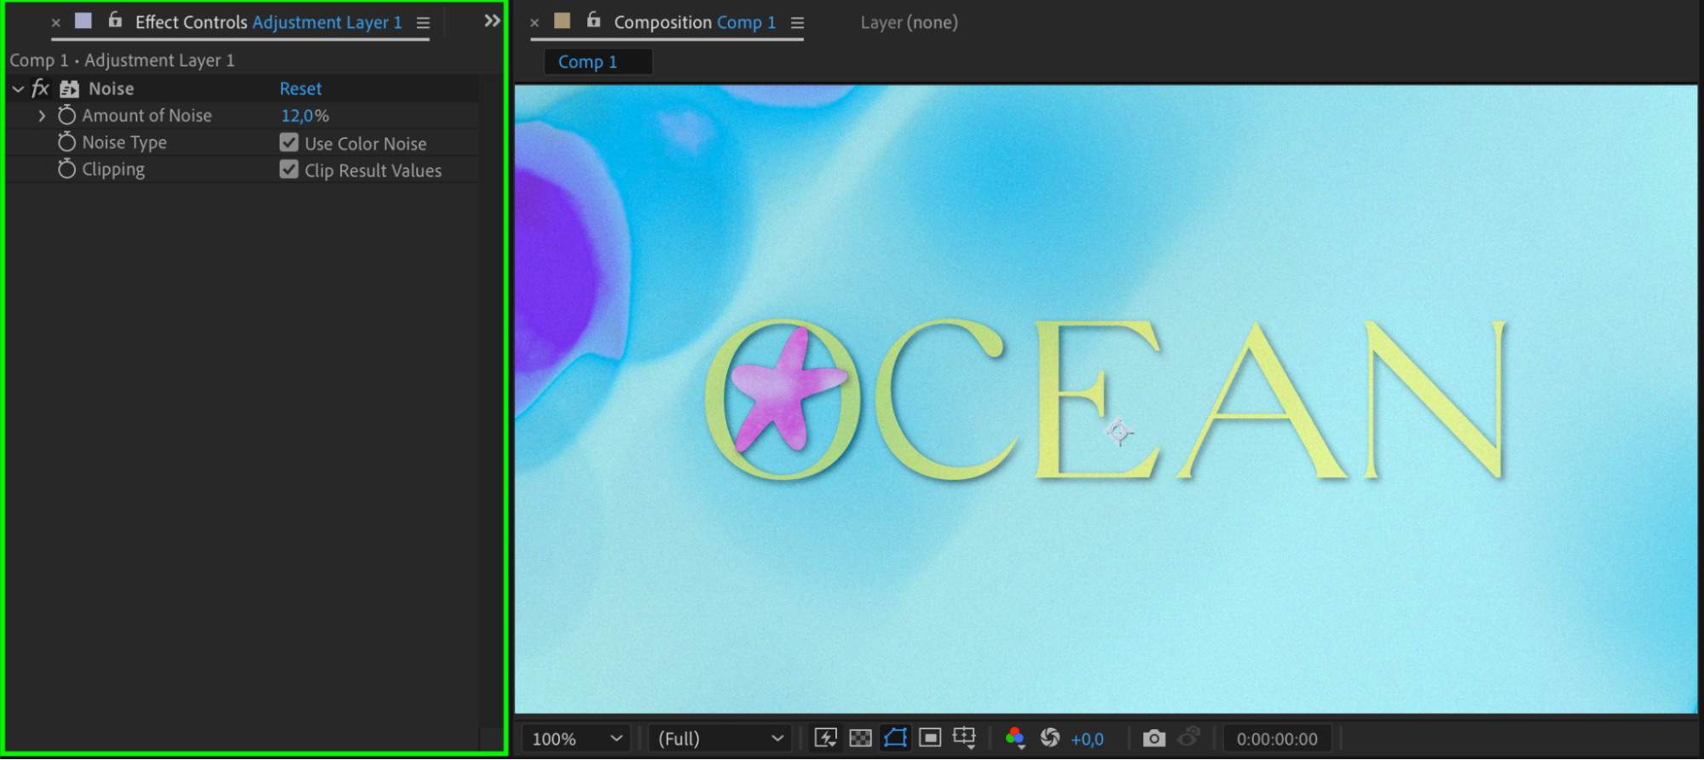The height and width of the screenshot is (760, 1704).
Task: Click Reset for the Noise effect
Action: (300, 89)
